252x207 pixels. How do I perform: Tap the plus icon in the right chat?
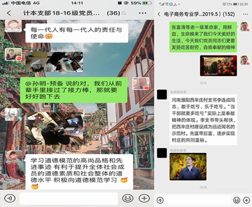[246, 200]
